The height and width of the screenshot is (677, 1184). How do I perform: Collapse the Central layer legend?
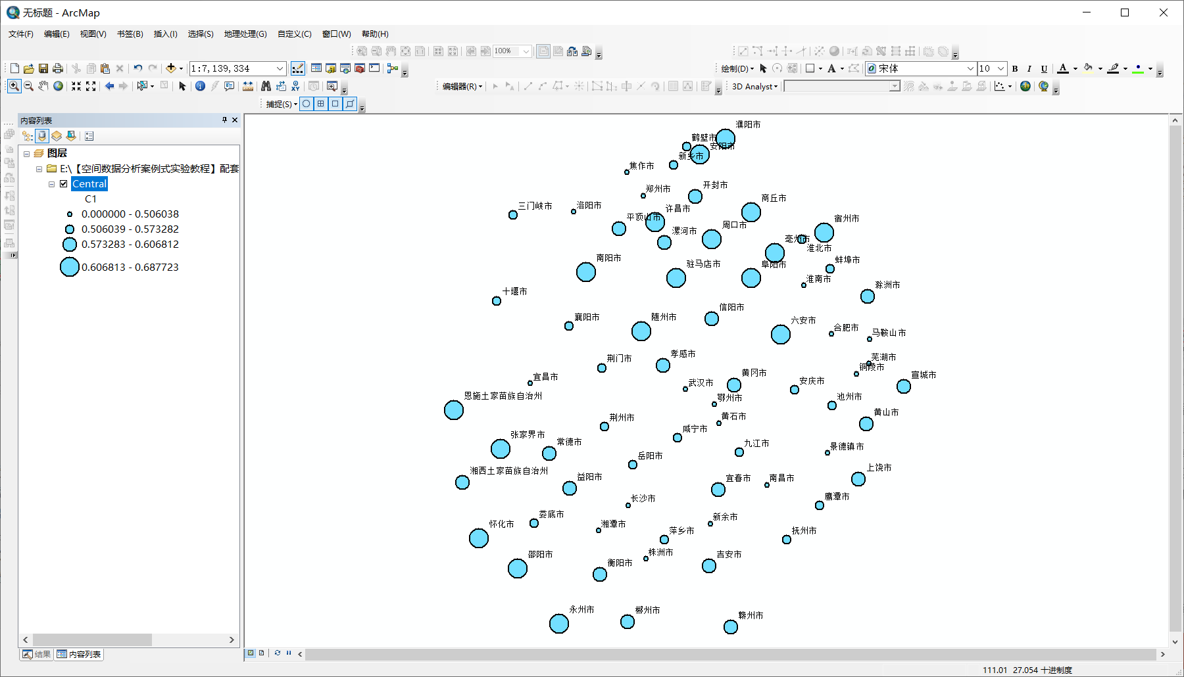[x=51, y=184]
